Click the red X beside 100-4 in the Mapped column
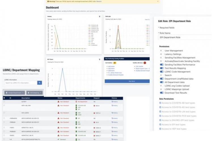The height and width of the screenshot is (141, 212). coord(94,106)
